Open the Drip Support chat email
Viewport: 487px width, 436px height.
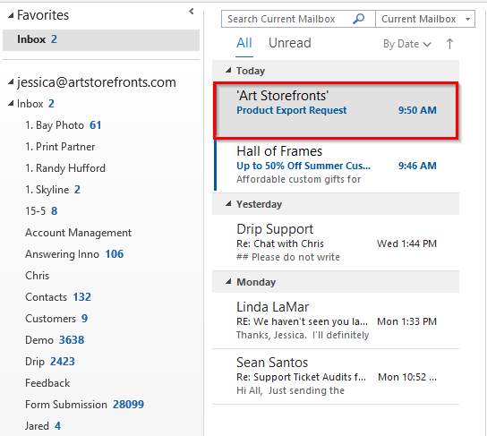336,243
